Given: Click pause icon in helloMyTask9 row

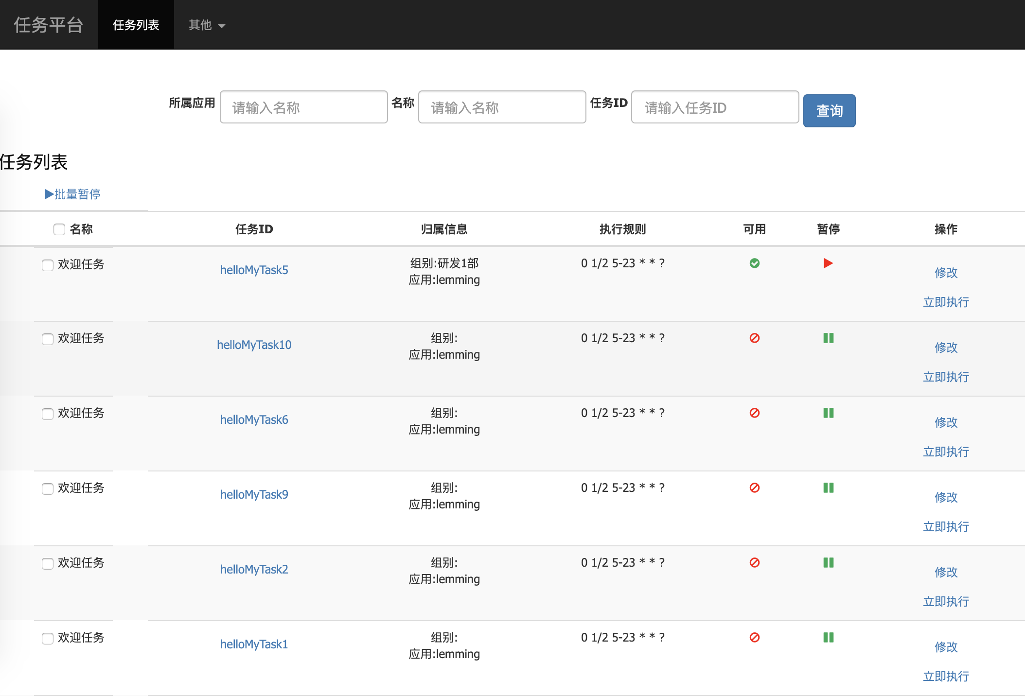Looking at the screenshot, I should point(828,488).
